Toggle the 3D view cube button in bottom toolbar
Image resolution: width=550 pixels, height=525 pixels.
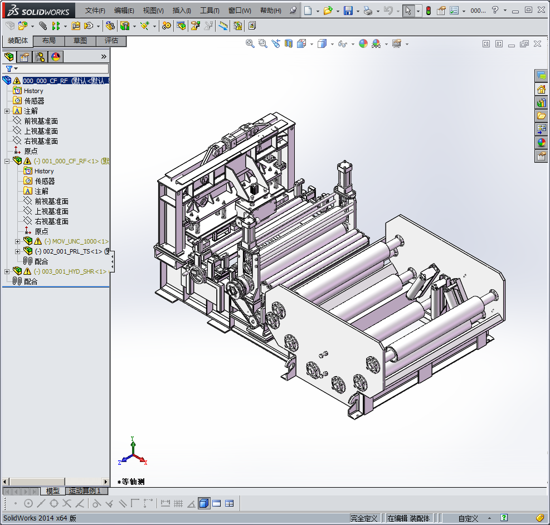click(x=203, y=503)
